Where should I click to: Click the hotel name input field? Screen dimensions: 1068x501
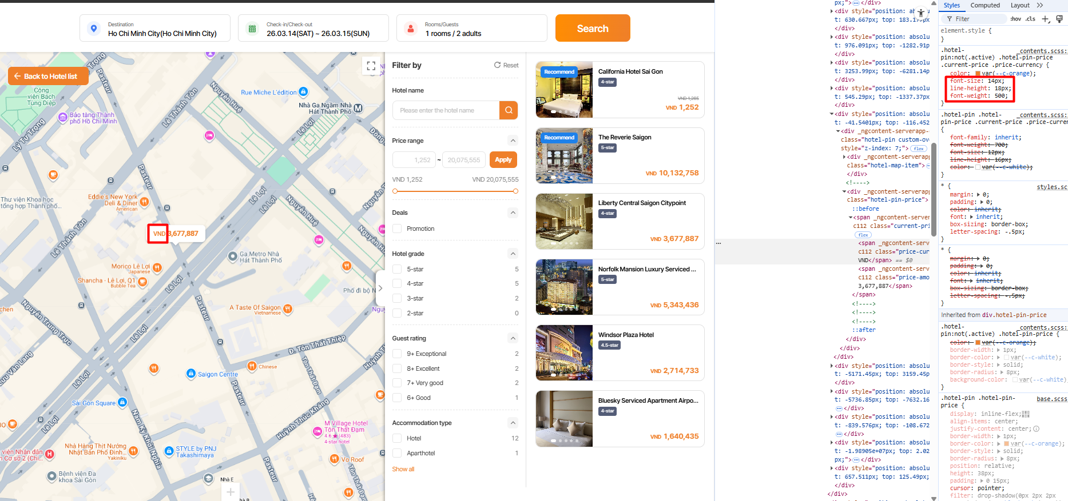pyautogui.click(x=446, y=110)
